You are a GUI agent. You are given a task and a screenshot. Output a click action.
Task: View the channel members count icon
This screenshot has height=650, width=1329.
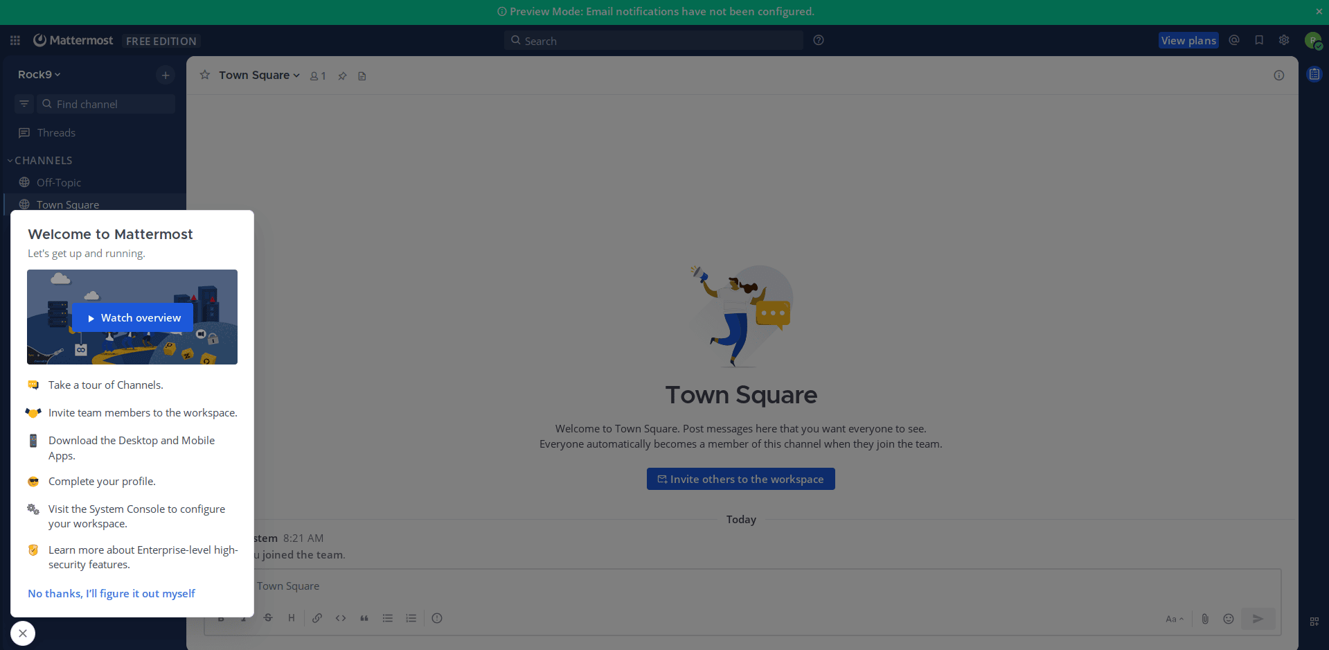pos(318,76)
